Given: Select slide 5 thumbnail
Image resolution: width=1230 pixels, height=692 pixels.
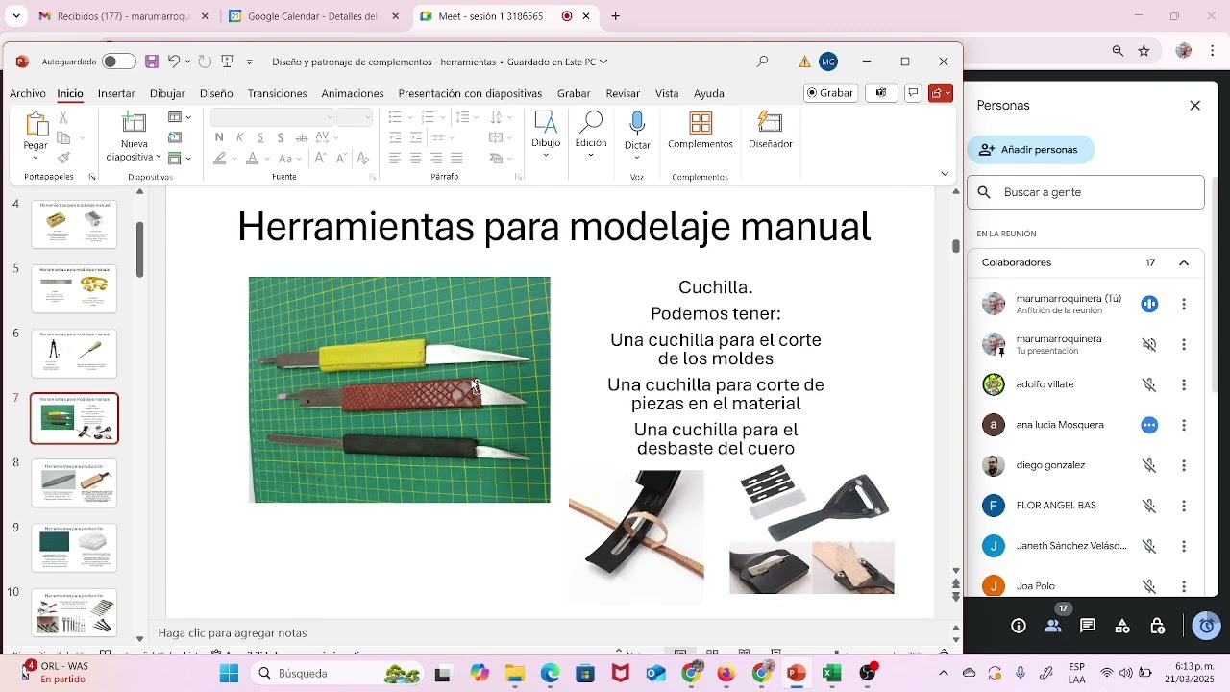Looking at the screenshot, I should tap(75, 289).
